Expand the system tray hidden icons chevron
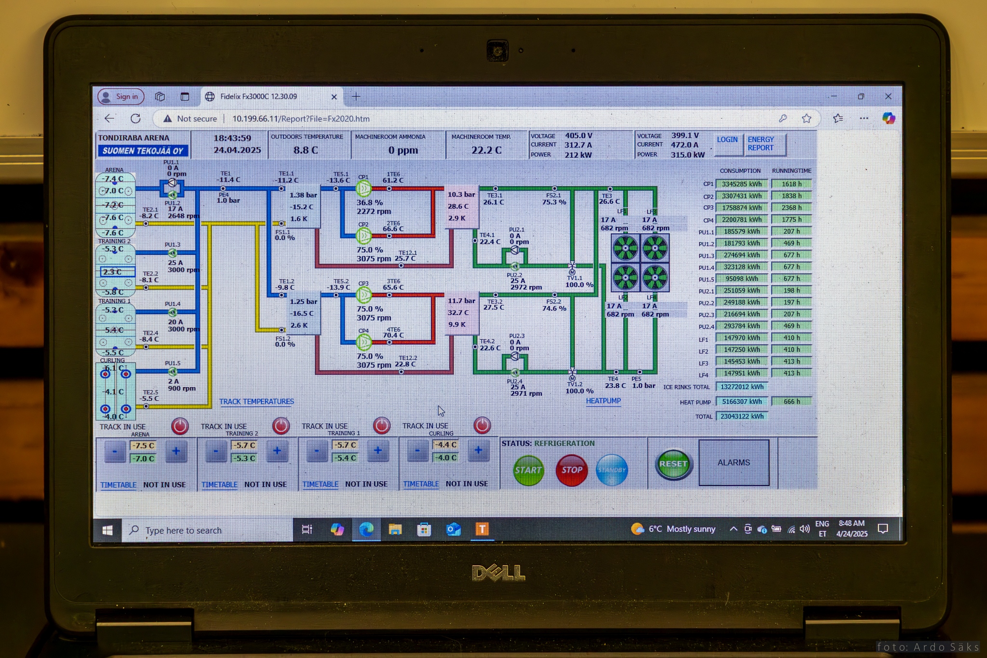 [x=733, y=529]
